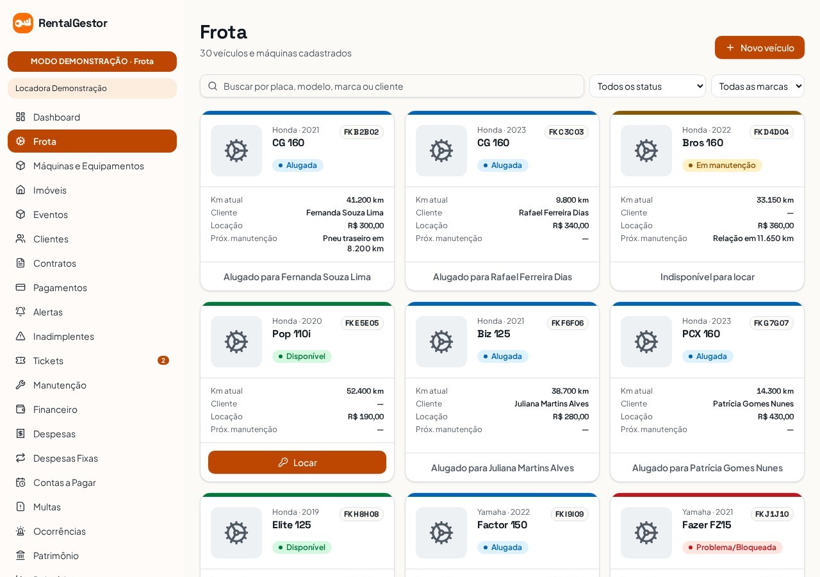The width and height of the screenshot is (820, 577).
Task: Click the search magnifier icon
Action: (x=213, y=86)
